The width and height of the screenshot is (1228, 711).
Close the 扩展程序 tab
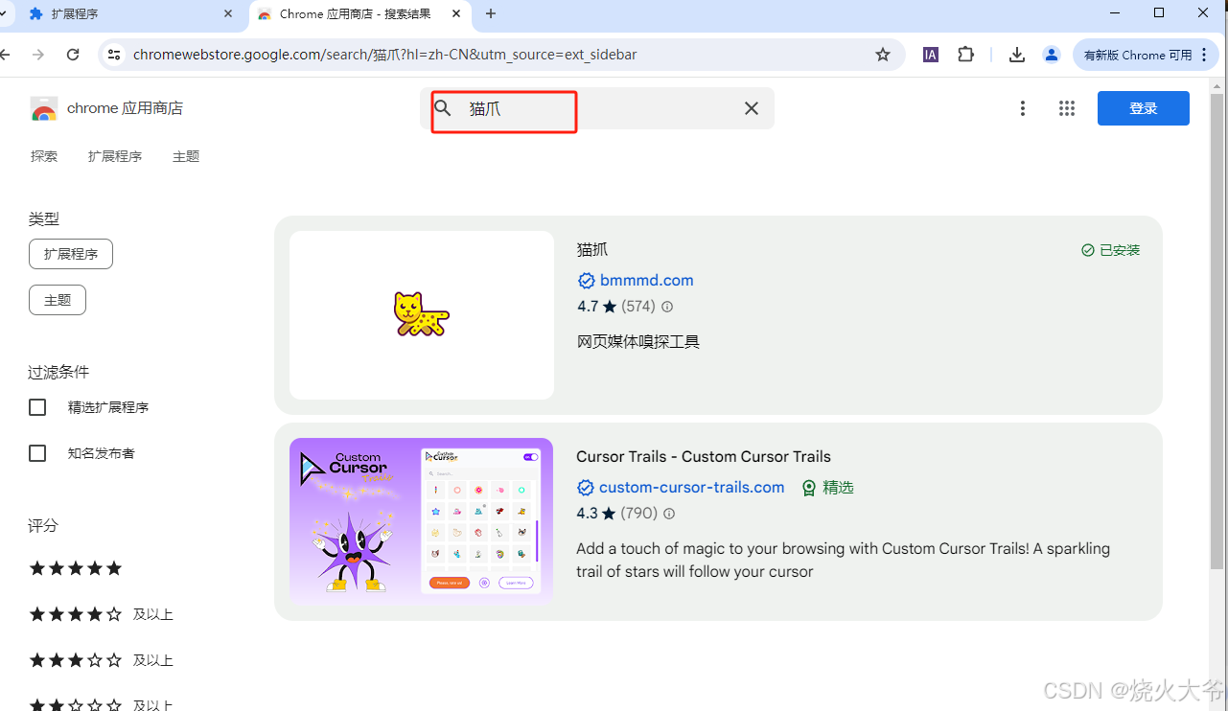point(228,13)
